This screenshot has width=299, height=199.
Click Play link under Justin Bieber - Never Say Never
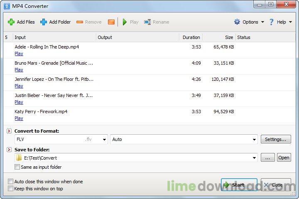19,102
